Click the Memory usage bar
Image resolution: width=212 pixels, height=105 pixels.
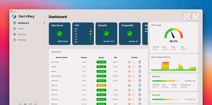166,81
